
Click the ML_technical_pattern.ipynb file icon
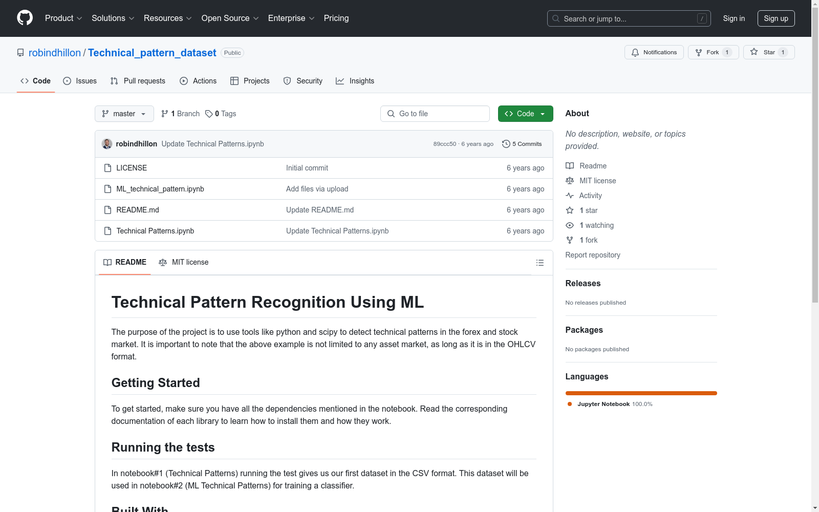[107, 189]
